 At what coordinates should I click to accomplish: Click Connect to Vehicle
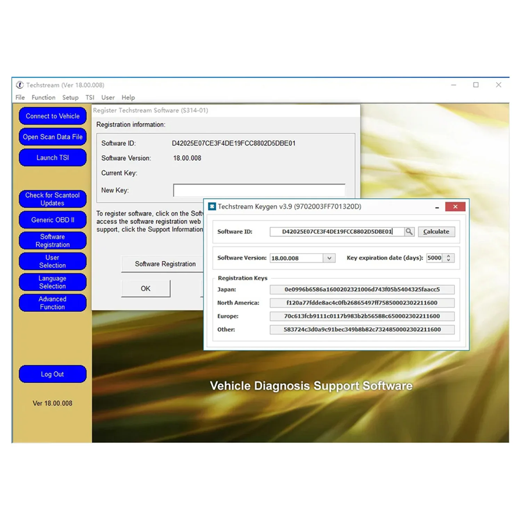click(53, 116)
